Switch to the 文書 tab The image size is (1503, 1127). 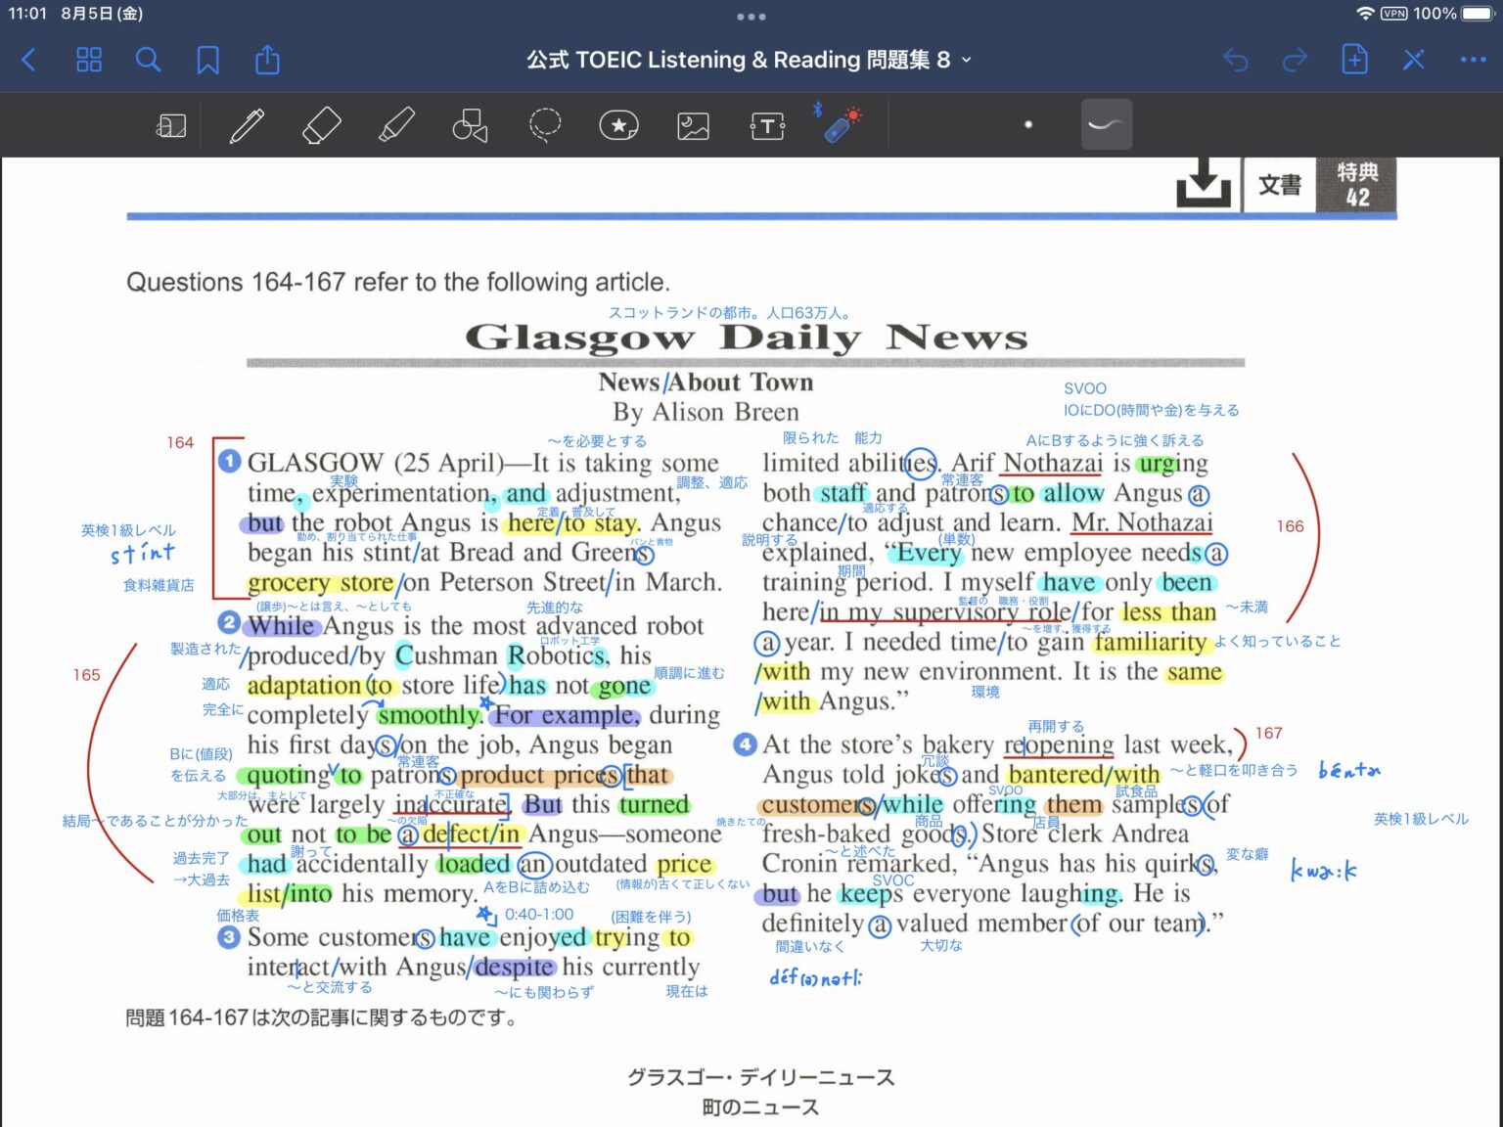[x=1279, y=184]
